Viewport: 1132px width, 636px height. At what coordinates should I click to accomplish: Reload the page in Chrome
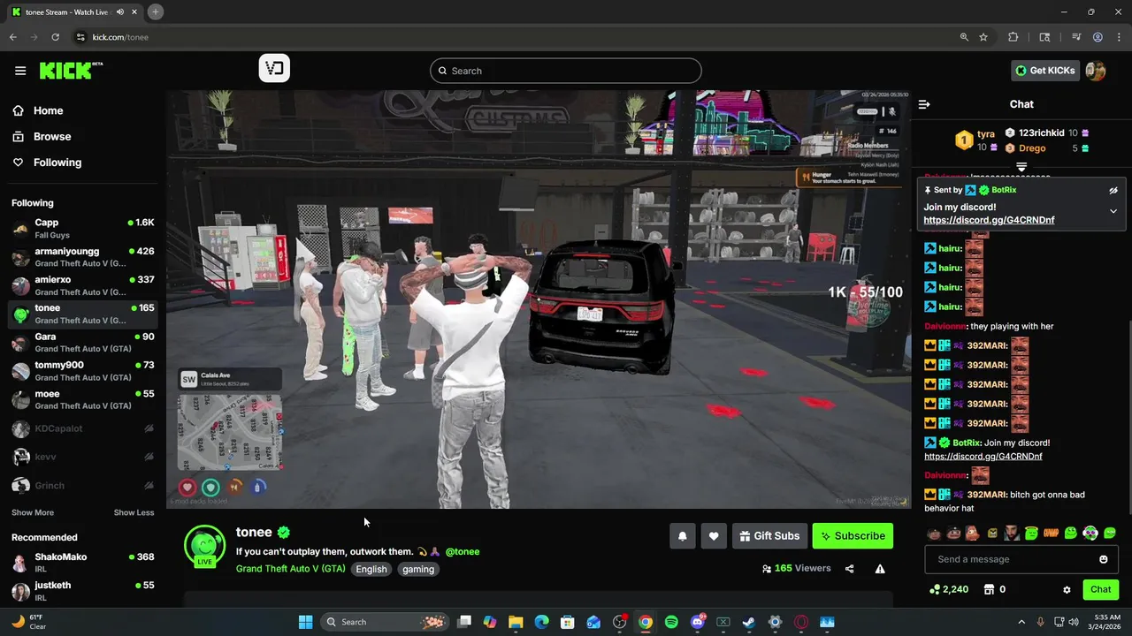click(x=56, y=37)
